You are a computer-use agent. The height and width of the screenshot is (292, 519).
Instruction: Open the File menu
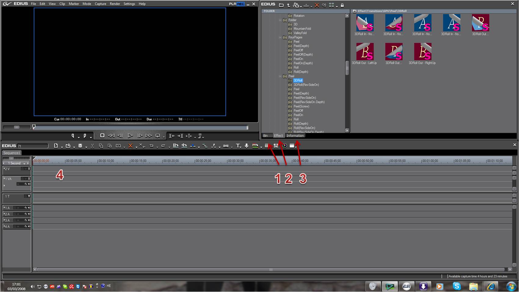[x=34, y=4]
